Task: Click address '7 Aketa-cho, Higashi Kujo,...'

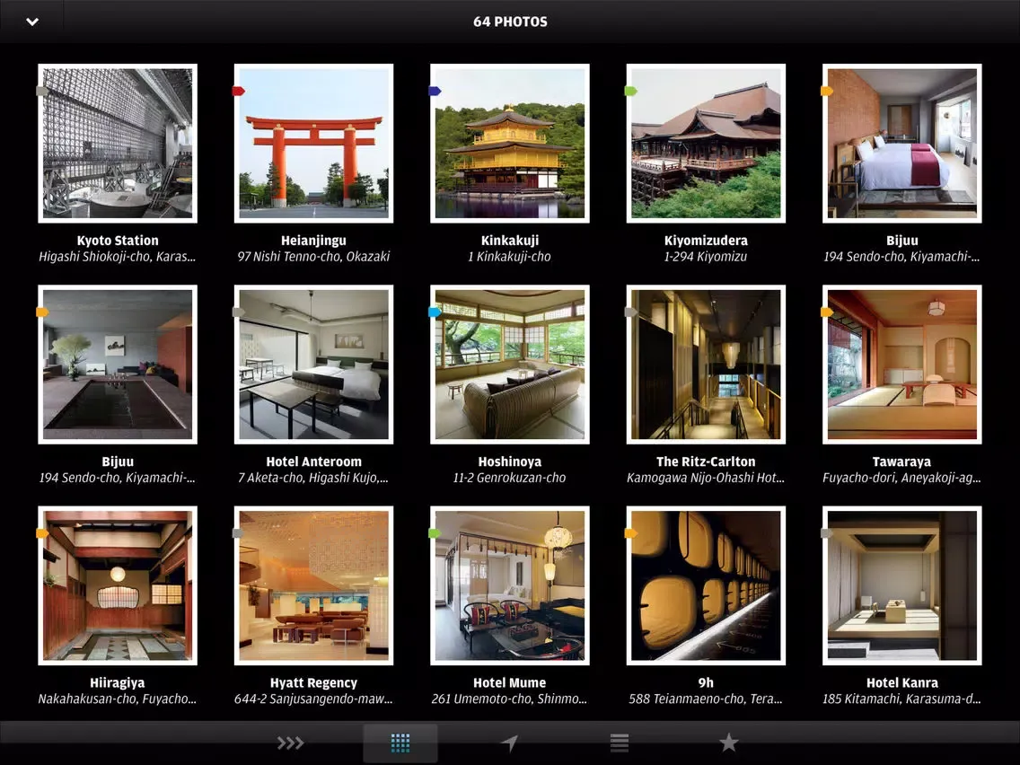Action: [313, 478]
